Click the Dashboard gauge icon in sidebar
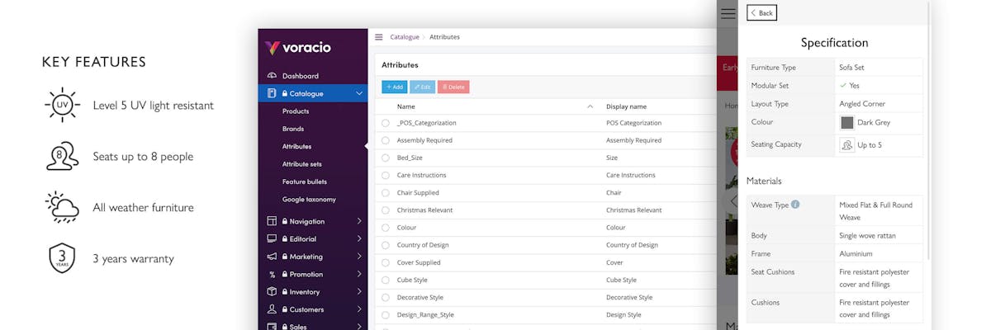 pos(272,76)
